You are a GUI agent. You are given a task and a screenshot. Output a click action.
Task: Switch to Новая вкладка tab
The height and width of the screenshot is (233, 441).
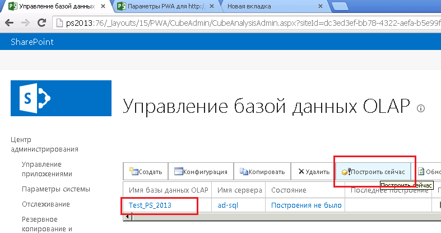pyautogui.click(x=249, y=6)
